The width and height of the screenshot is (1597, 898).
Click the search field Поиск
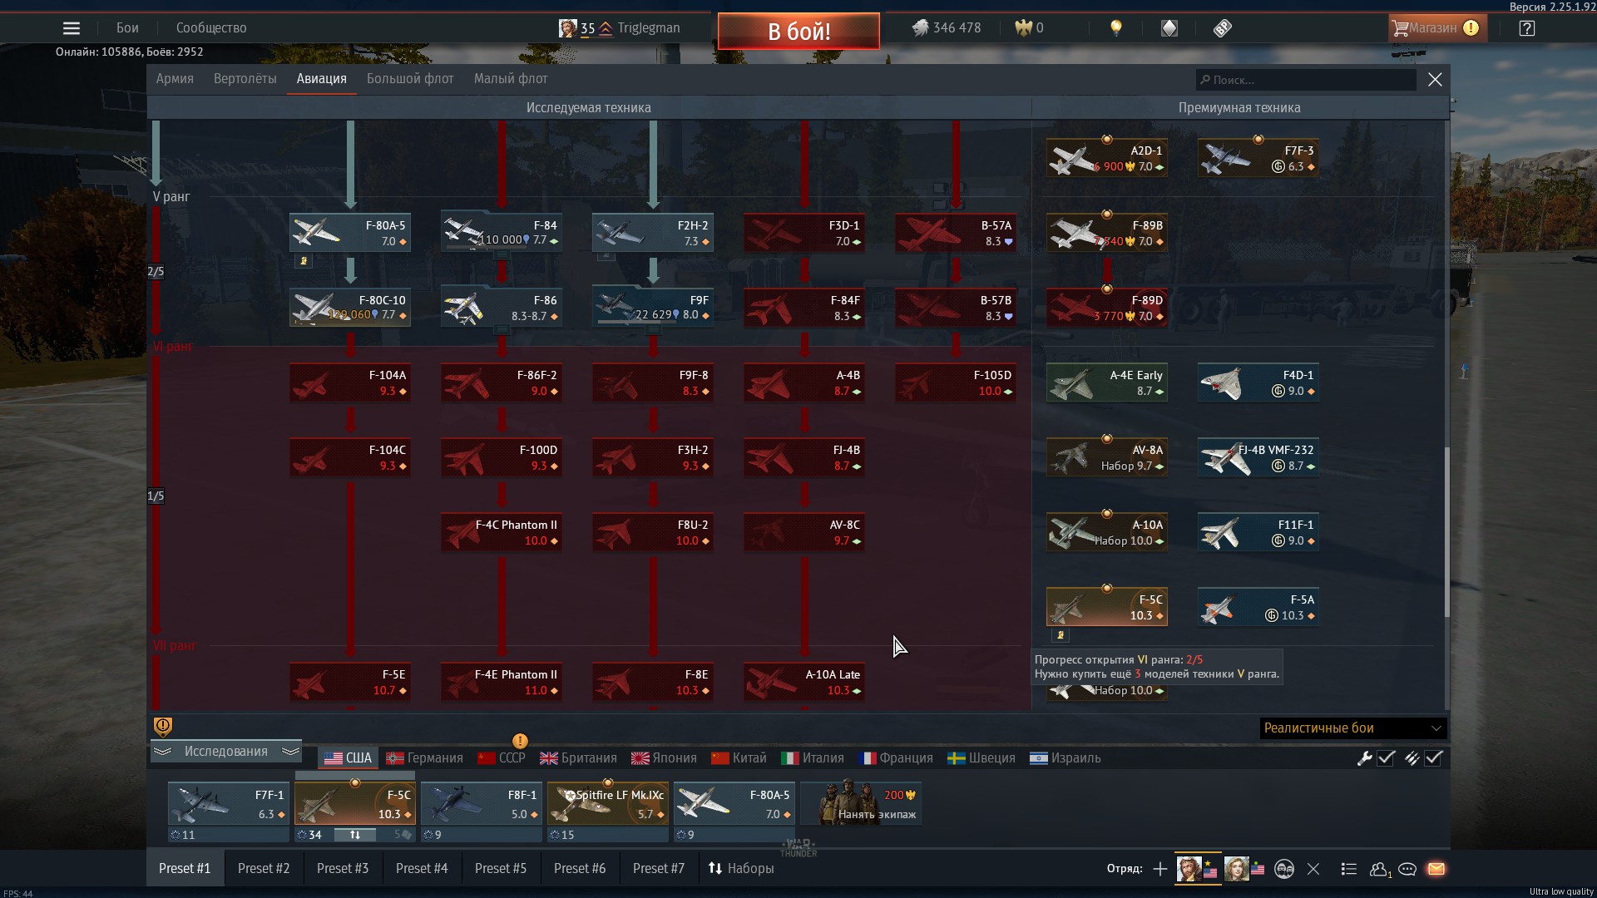1306,80
